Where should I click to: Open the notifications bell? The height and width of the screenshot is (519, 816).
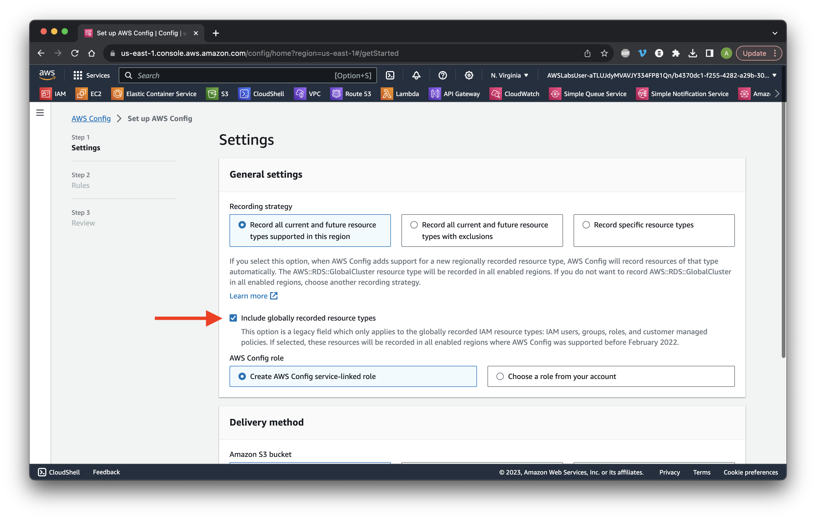(416, 75)
